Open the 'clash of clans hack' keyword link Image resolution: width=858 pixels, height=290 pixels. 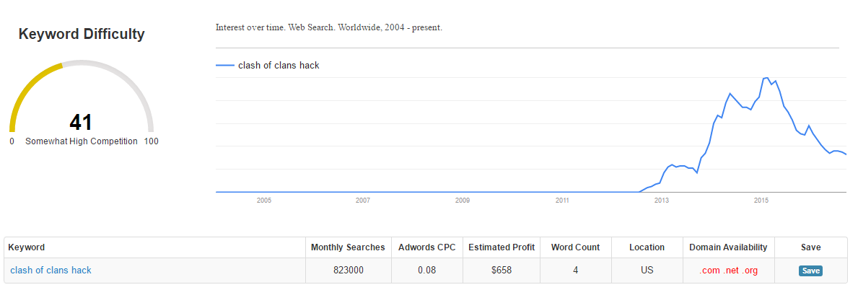(51, 271)
